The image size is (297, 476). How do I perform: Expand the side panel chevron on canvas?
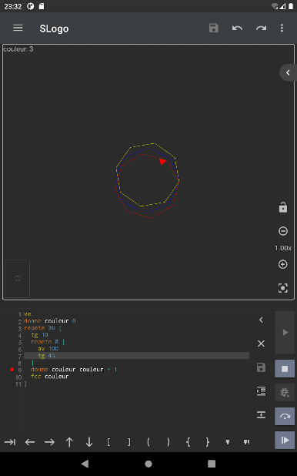pos(288,72)
